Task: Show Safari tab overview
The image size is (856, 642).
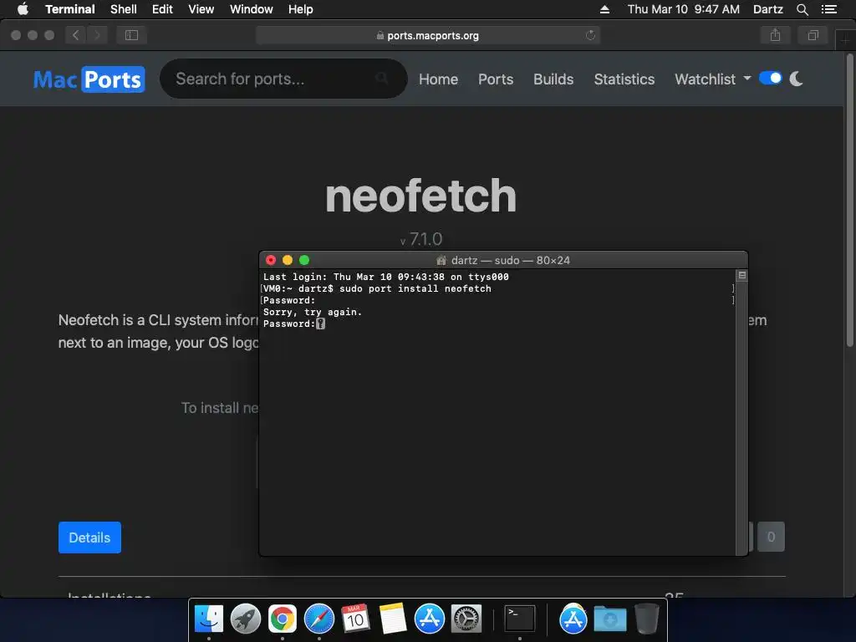Action: 813,35
